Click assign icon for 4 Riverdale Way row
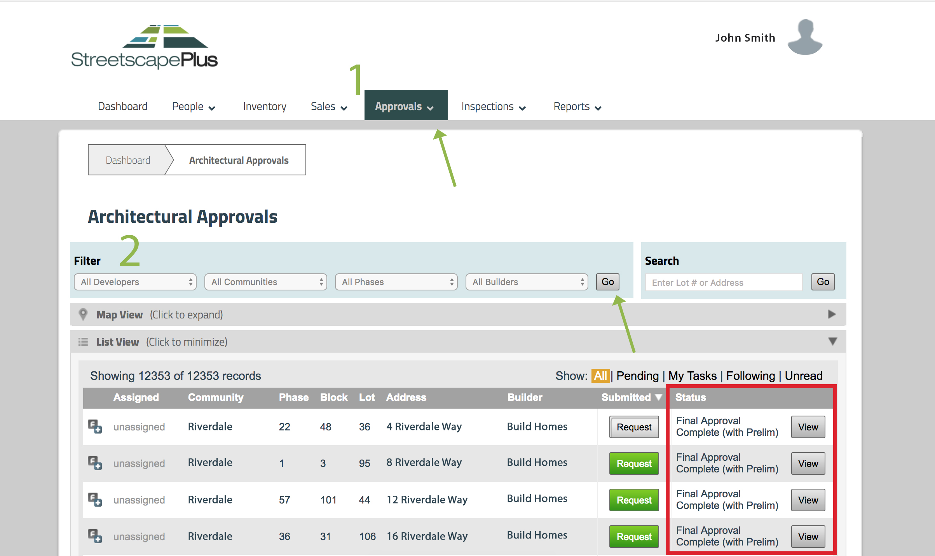 point(94,427)
